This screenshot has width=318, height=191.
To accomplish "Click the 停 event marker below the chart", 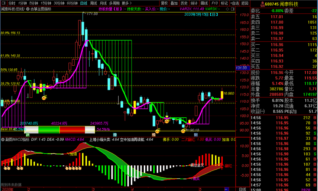I will click(115, 135).
